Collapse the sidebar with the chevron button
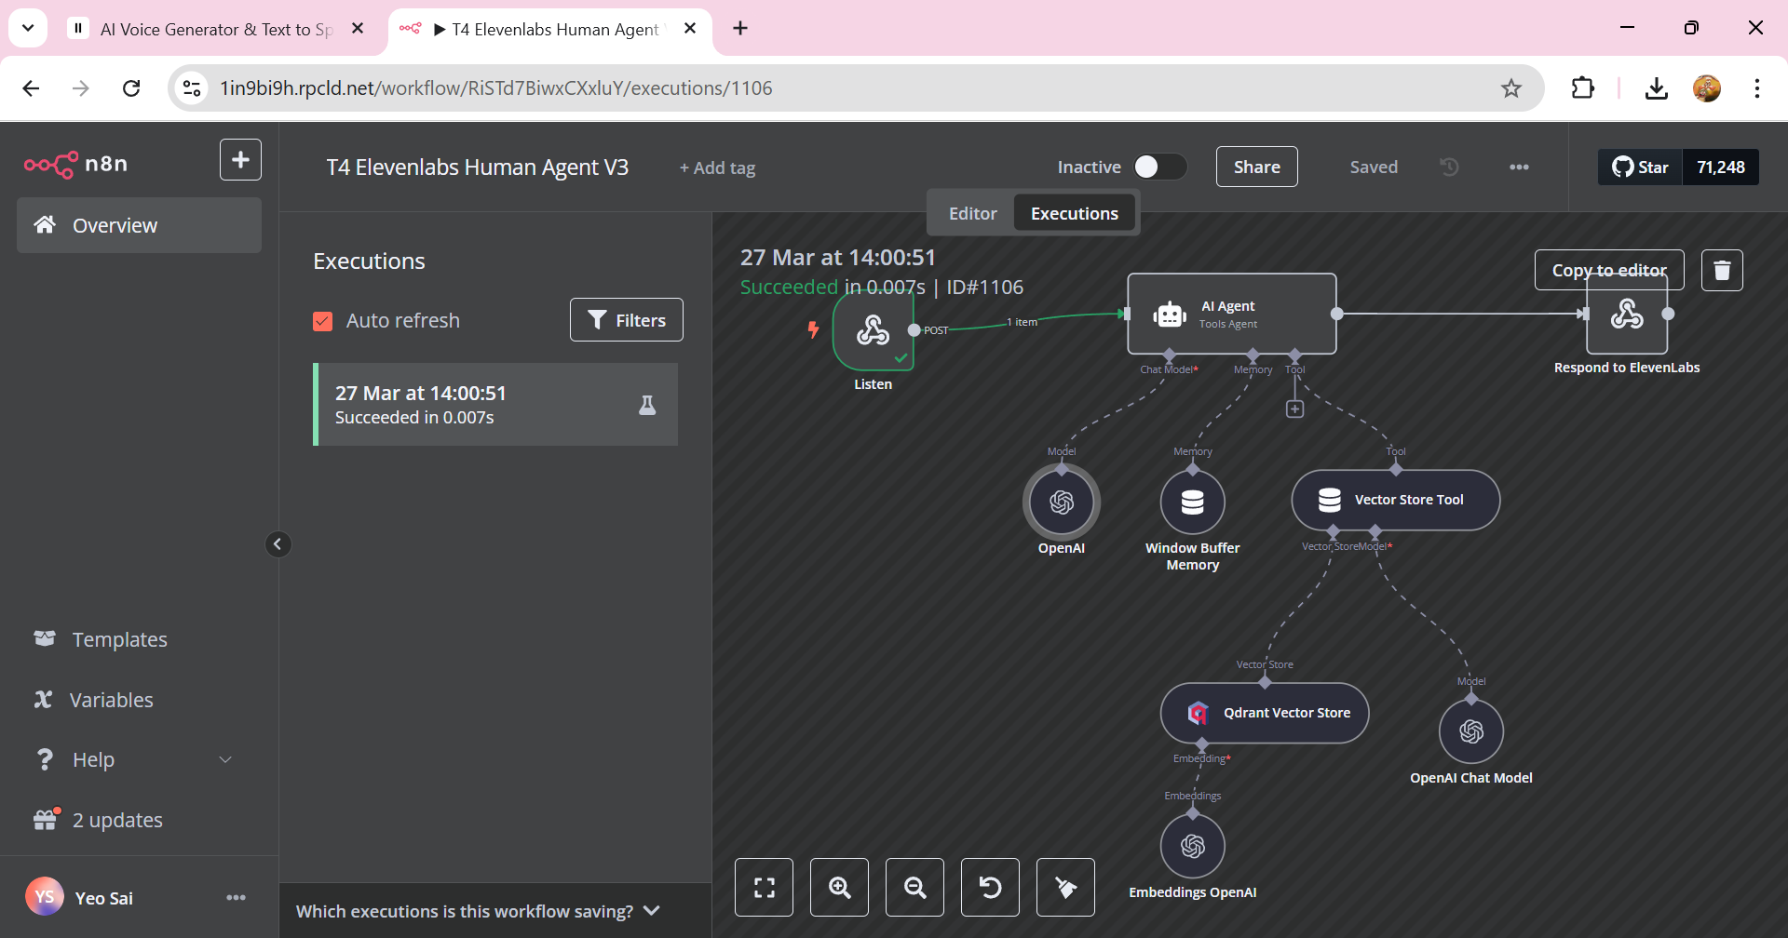 278,544
